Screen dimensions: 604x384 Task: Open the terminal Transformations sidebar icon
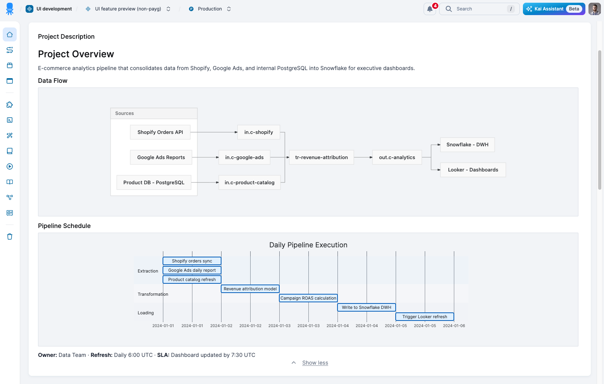[10, 120]
